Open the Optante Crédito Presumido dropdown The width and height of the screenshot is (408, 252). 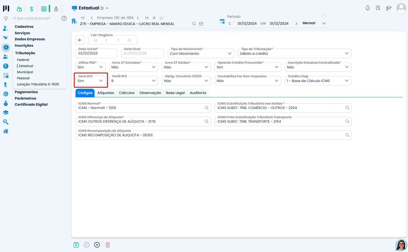[248, 67]
